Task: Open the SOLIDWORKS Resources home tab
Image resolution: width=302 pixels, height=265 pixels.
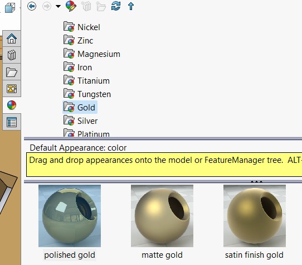Action: point(12,38)
